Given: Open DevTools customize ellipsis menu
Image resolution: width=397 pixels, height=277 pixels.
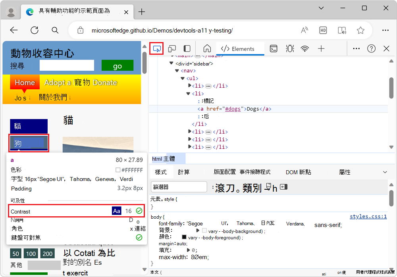Looking at the screenshot, I should [356, 48].
